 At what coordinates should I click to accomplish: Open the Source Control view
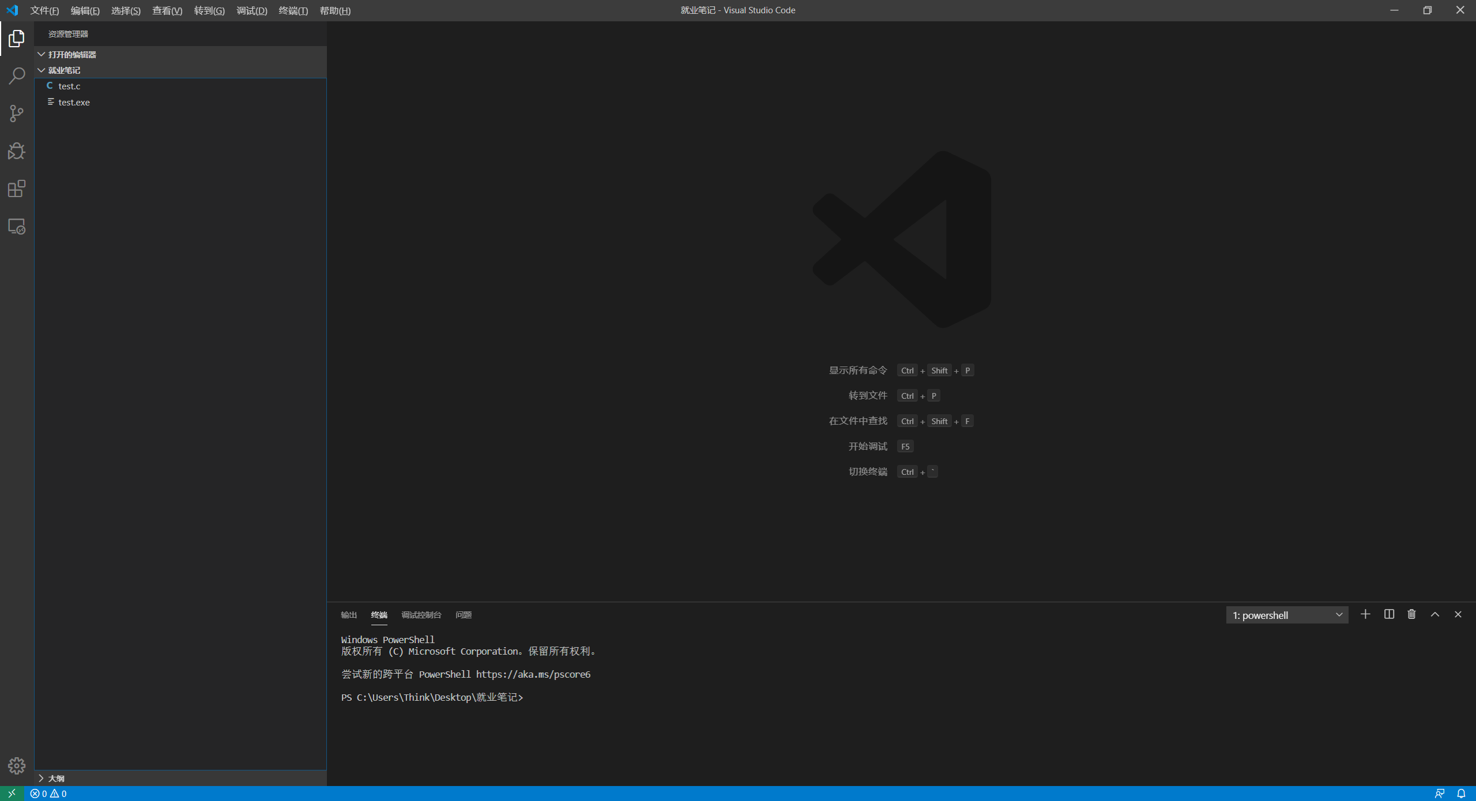click(17, 114)
